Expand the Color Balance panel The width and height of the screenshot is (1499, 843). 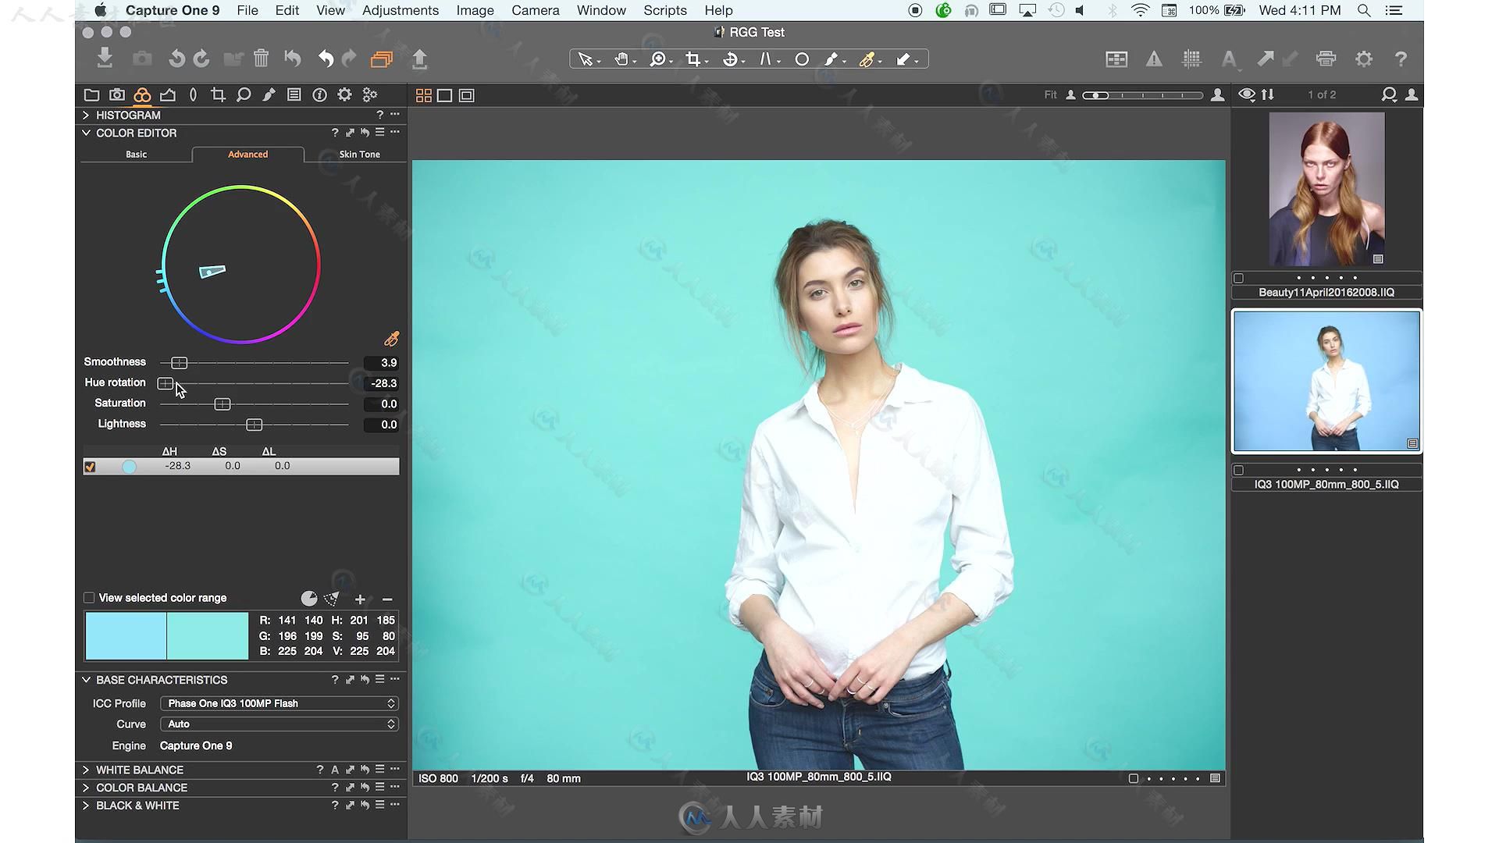tap(86, 788)
